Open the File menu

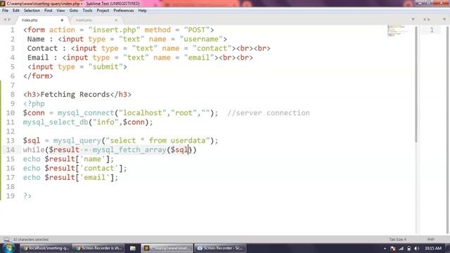tap(5, 11)
